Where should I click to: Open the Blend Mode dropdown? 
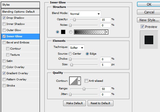pos(85,14)
